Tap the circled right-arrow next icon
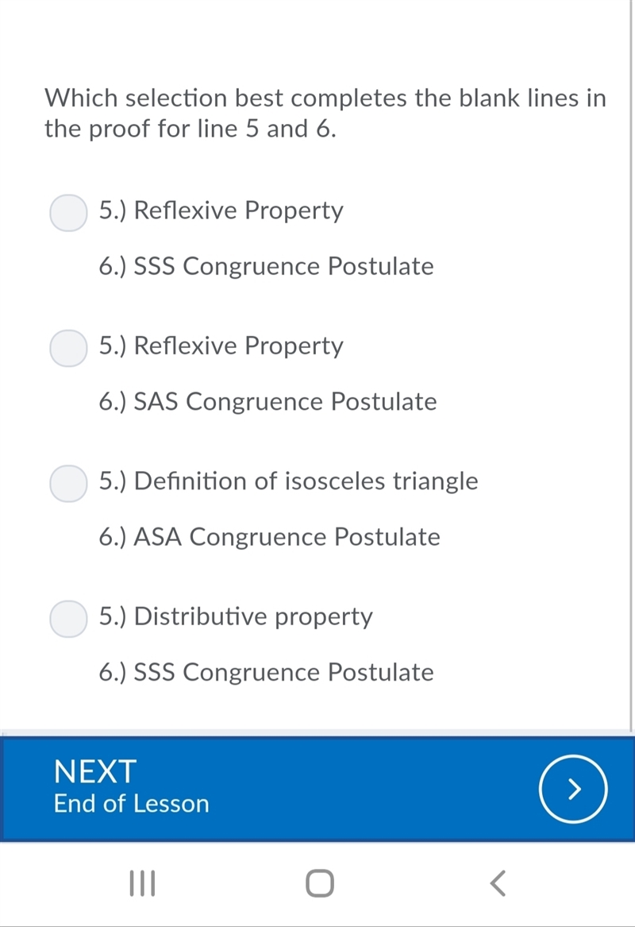 coord(572,789)
